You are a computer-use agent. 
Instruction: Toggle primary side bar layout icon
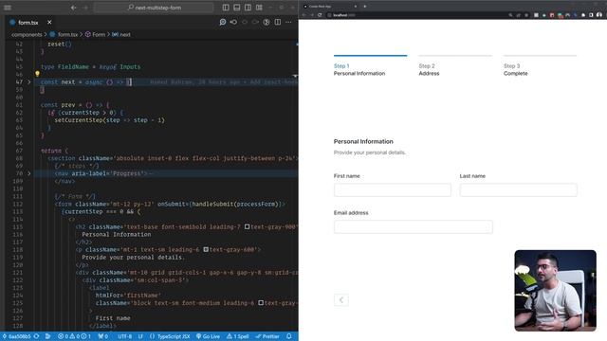pos(226,8)
